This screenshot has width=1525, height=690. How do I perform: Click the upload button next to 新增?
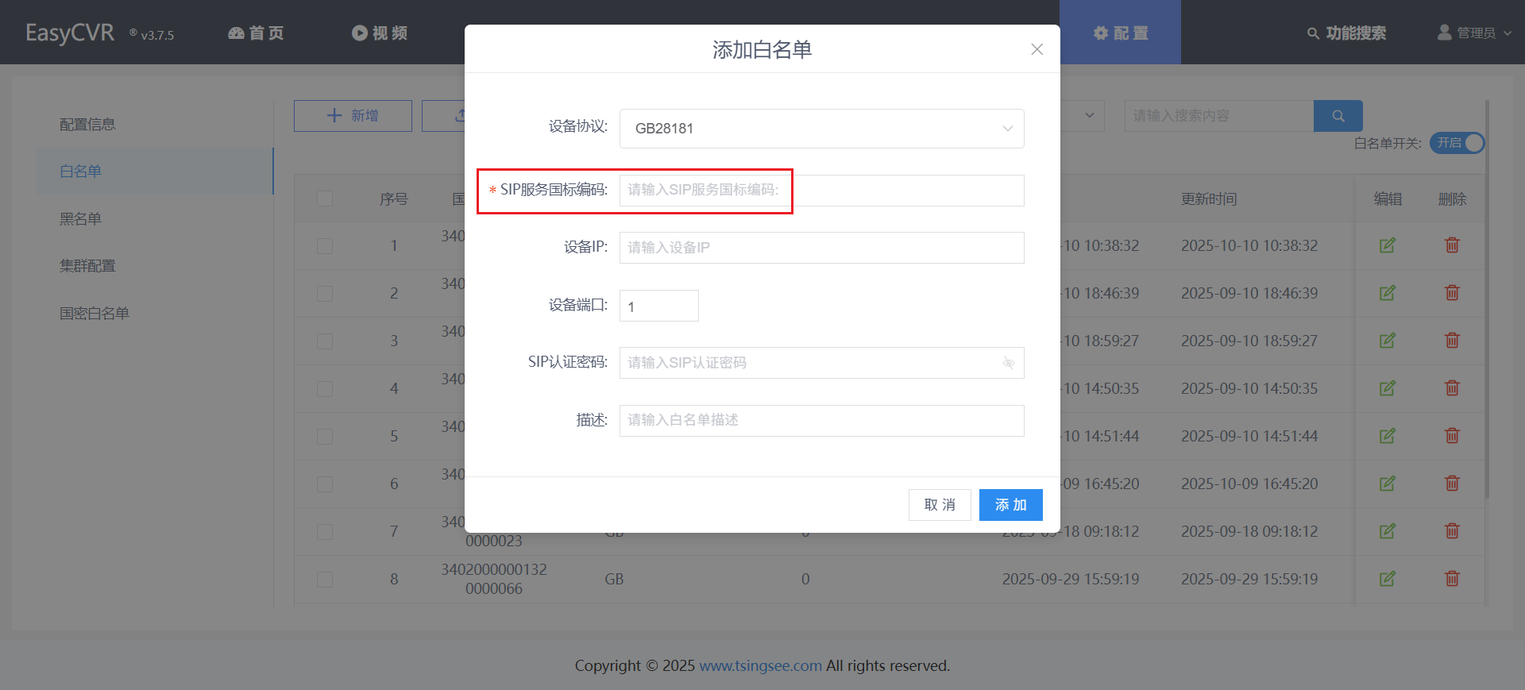pyautogui.click(x=443, y=116)
